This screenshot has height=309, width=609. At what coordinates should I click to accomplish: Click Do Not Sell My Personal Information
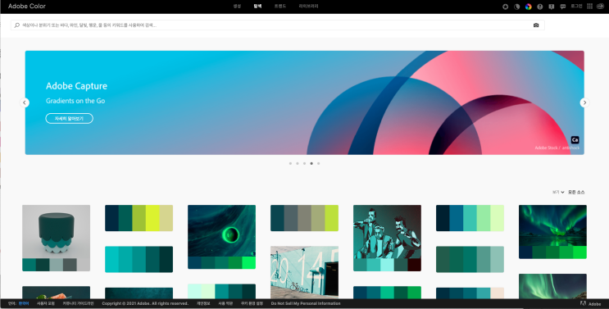(306, 303)
